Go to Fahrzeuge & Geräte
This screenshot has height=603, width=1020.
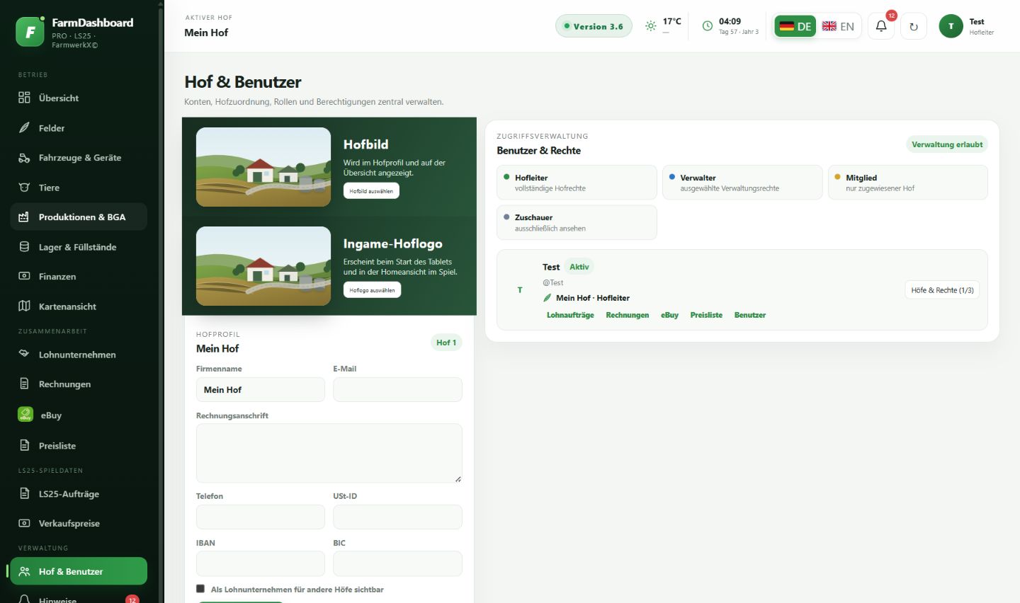click(x=79, y=158)
